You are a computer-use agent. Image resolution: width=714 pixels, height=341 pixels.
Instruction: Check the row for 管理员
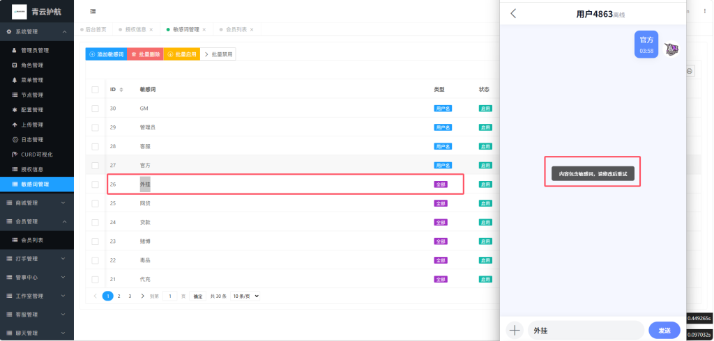pos(95,128)
